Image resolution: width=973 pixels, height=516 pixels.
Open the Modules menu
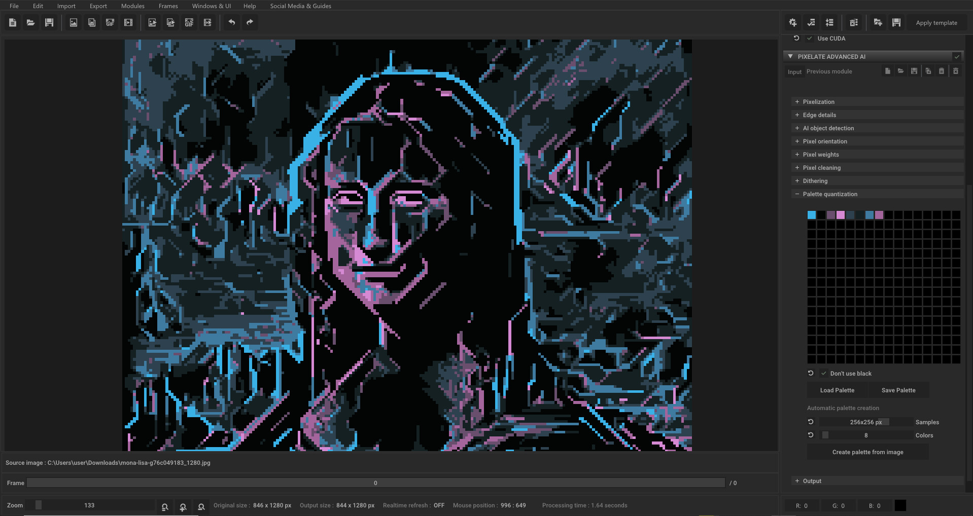coord(132,6)
